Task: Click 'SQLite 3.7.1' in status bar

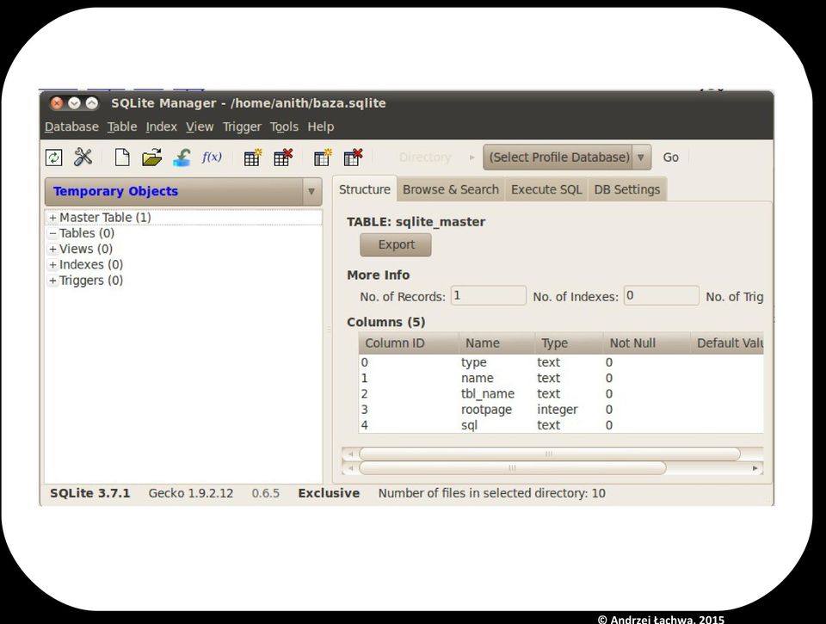Action: click(x=90, y=493)
